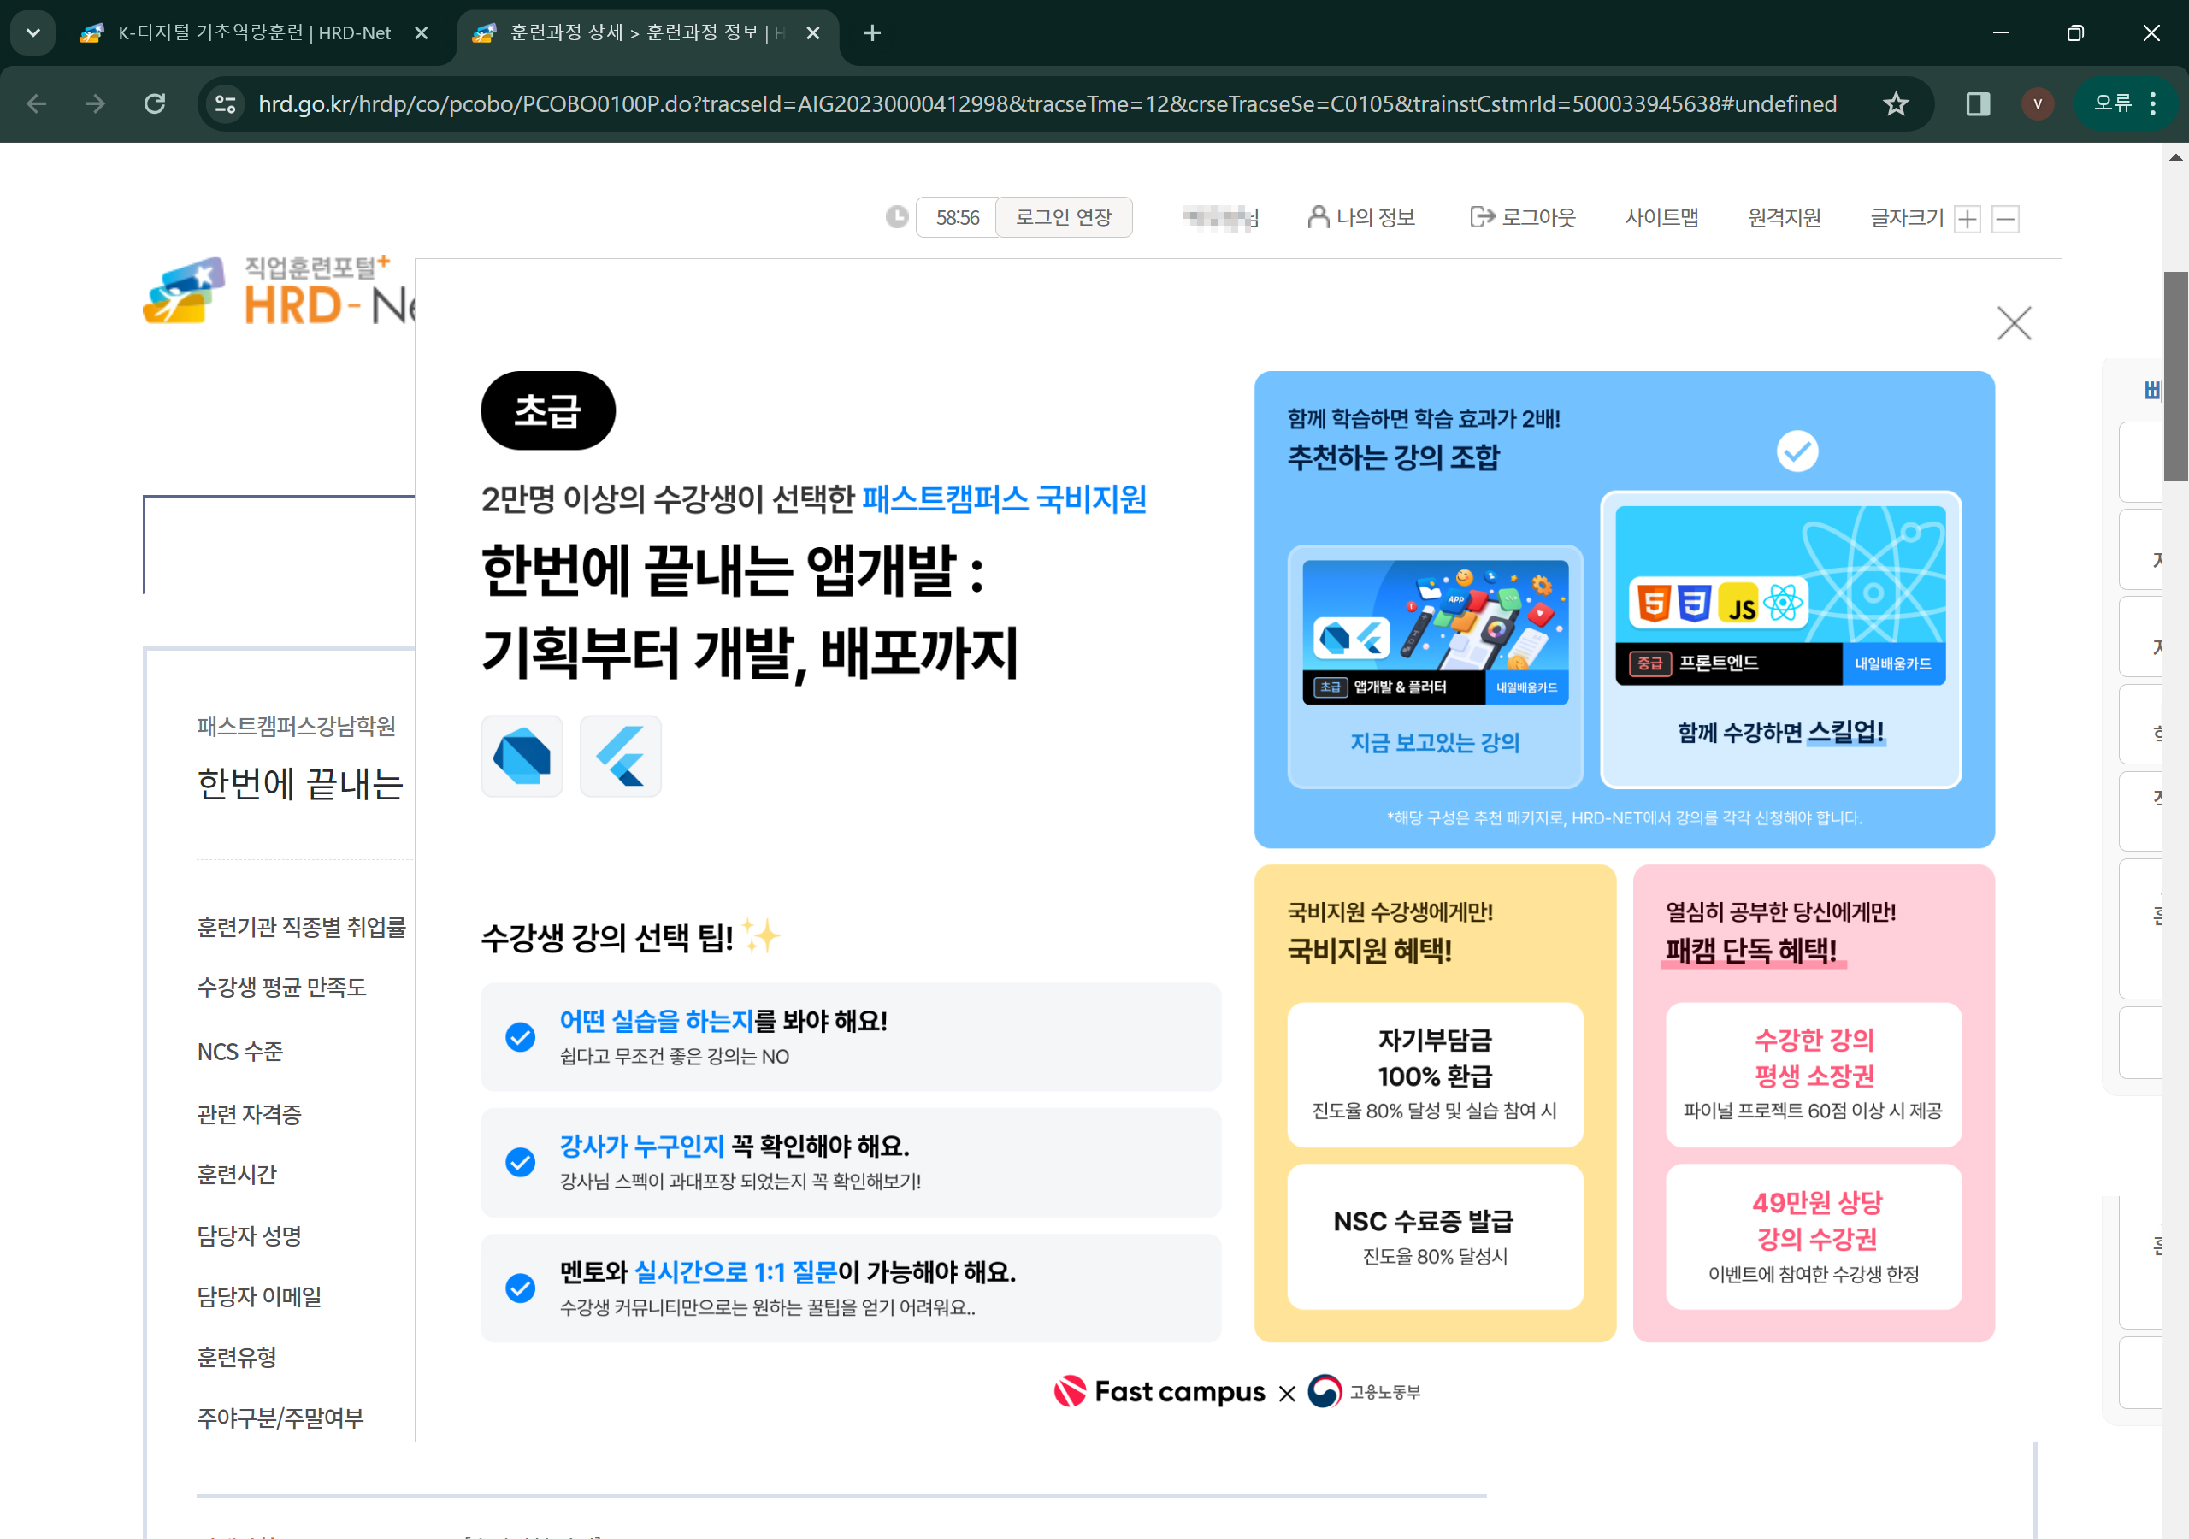This screenshot has height=1539, width=2189.
Task: Click 주야구분/주말여부 row label
Action: point(280,1418)
